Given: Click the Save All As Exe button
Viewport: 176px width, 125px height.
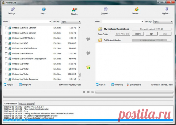Looking at the screenshot, I should coord(123,34).
